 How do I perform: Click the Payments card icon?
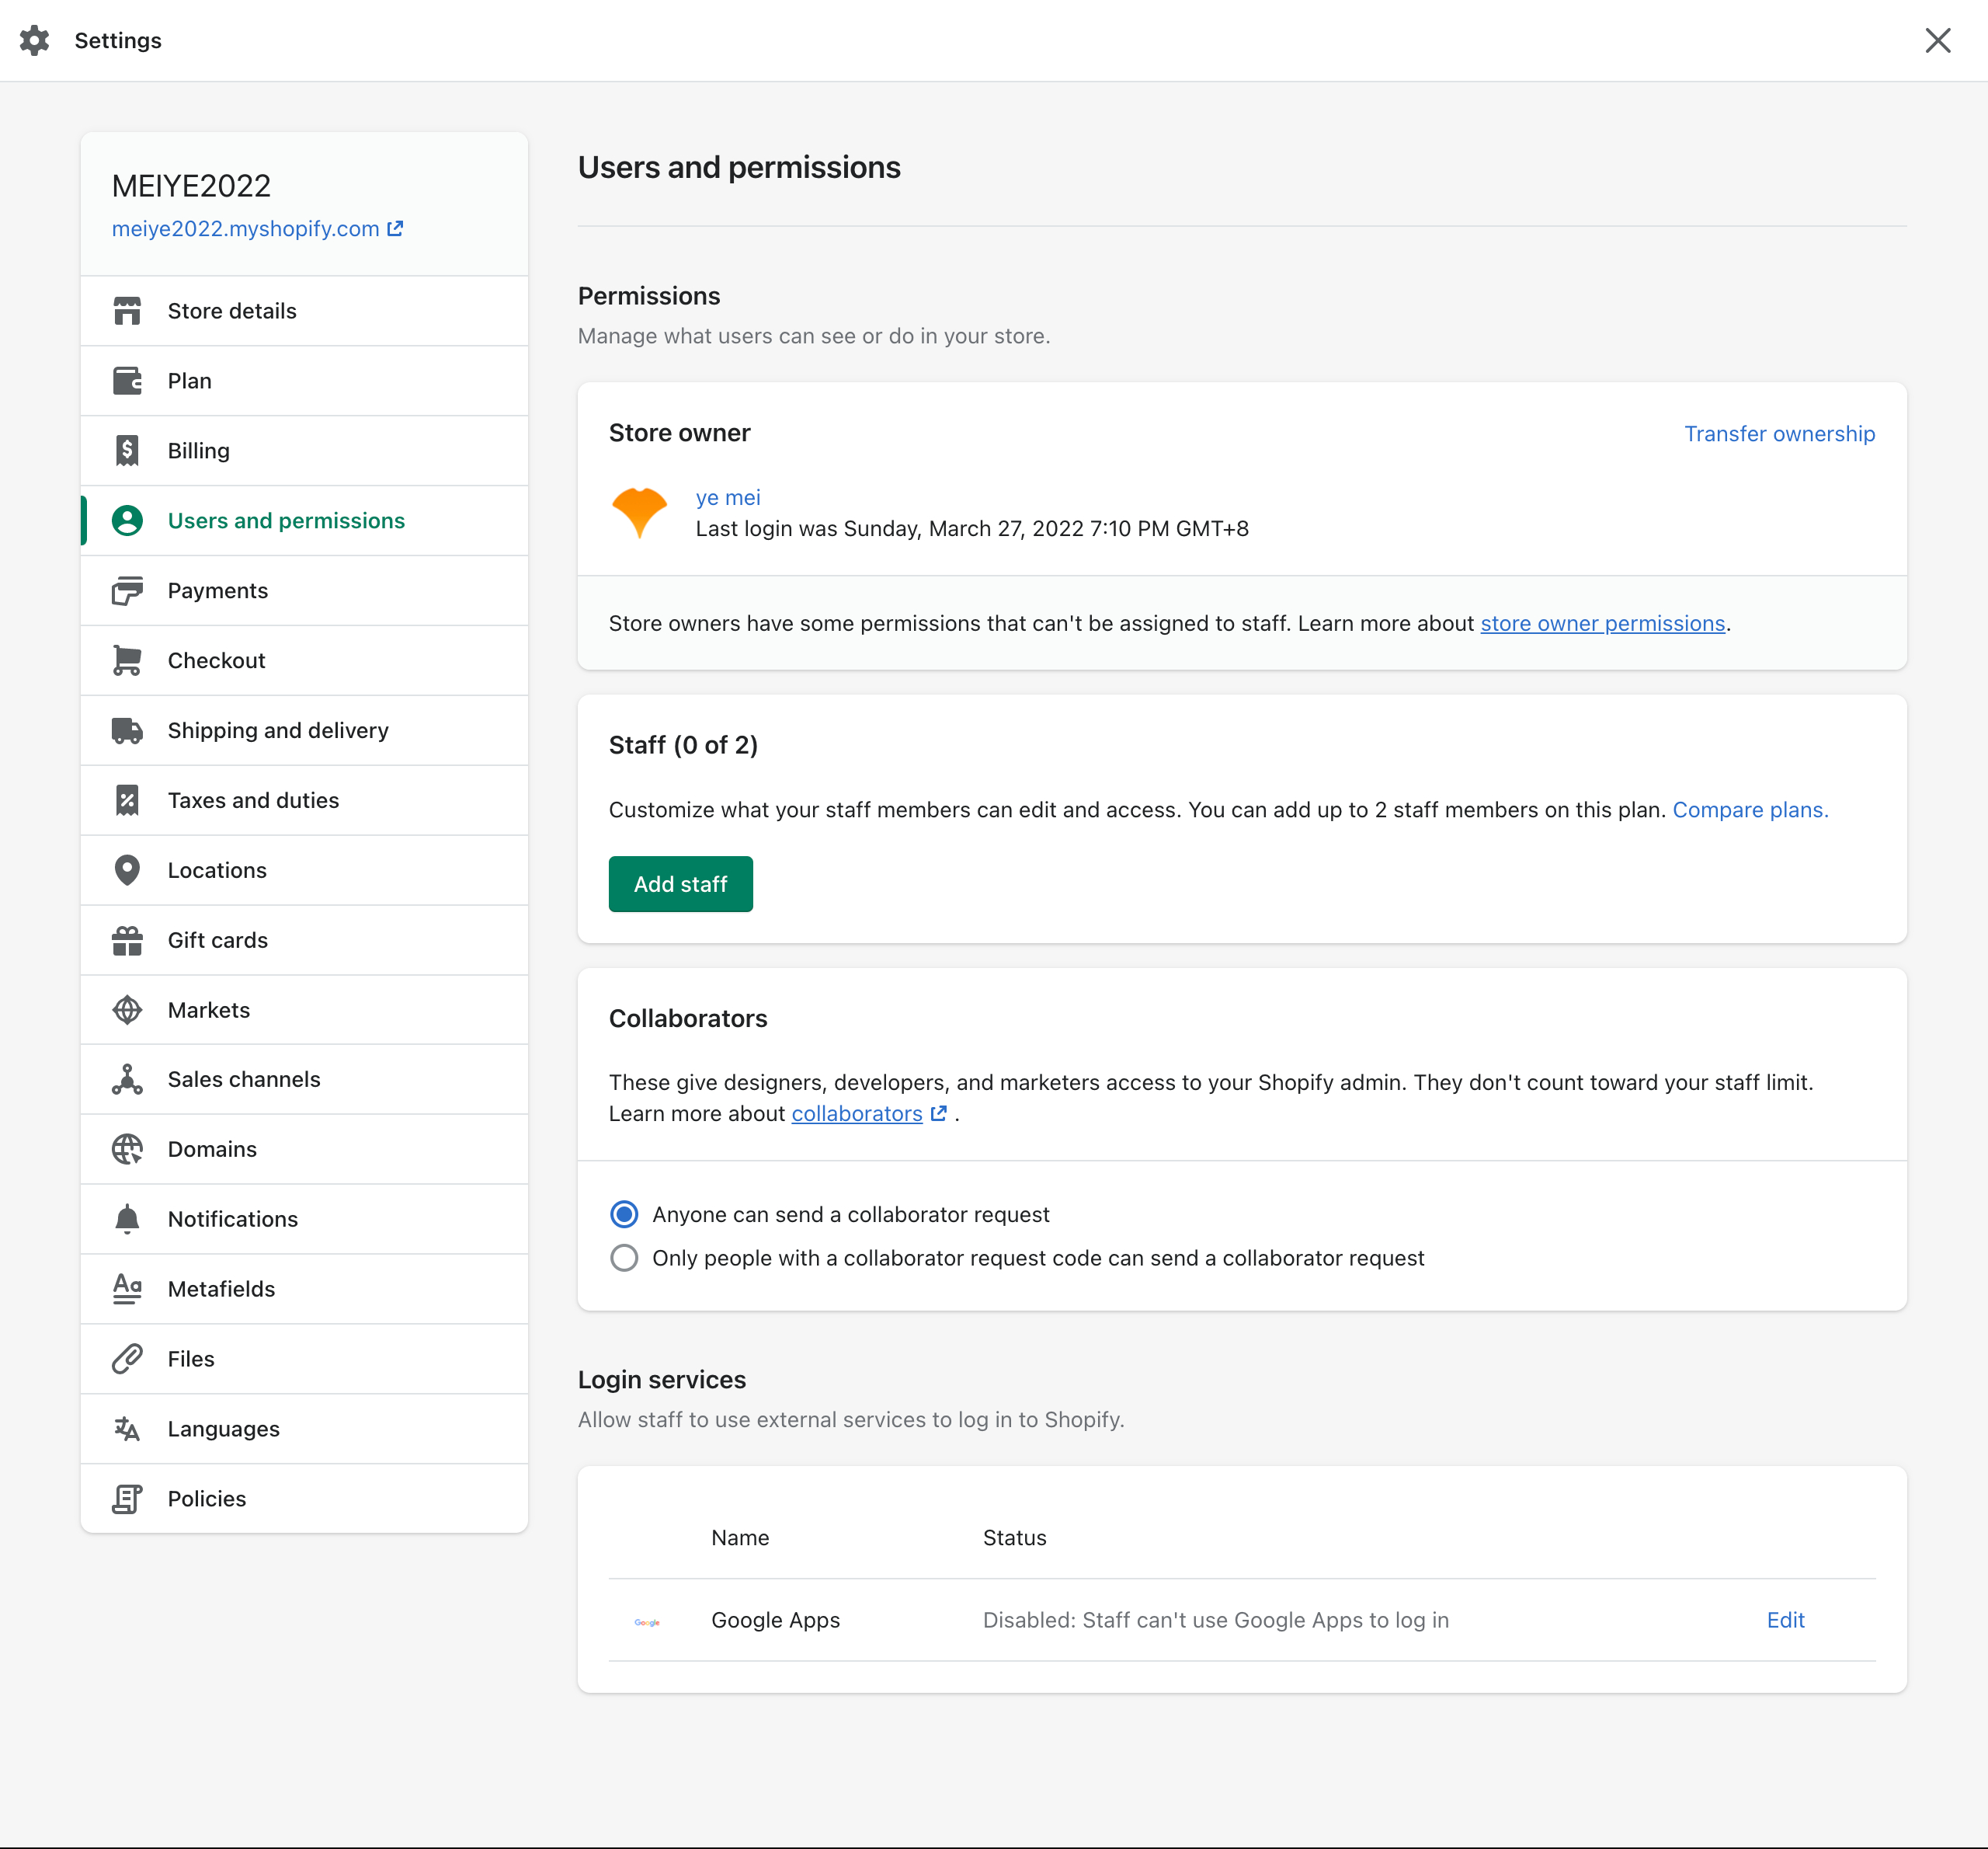(x=127, y=591)
